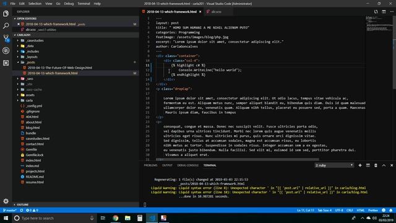Open the Manage gear menu
The width and height of the screenshot is (396, 223).
click(6, 201)
